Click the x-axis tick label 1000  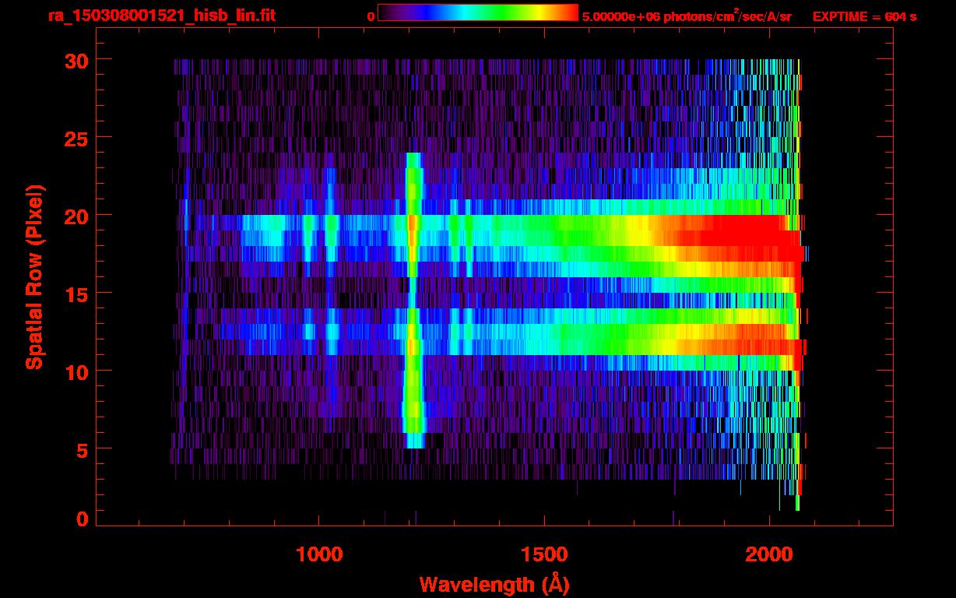(x=319, y=554)
